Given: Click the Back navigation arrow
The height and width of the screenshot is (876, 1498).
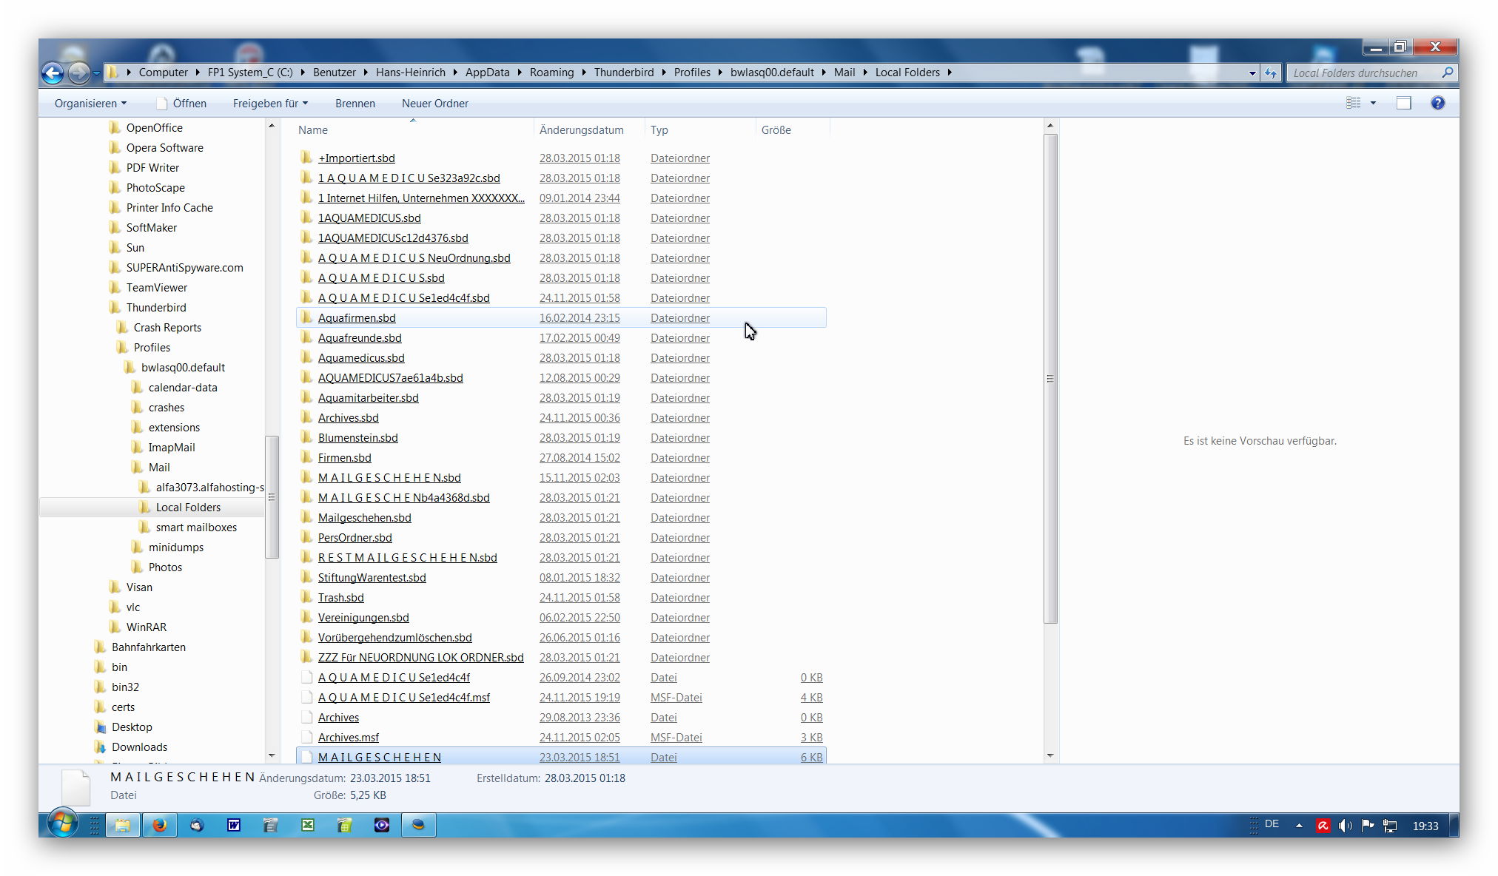Looking at the screenshot, I should [53, 73].
